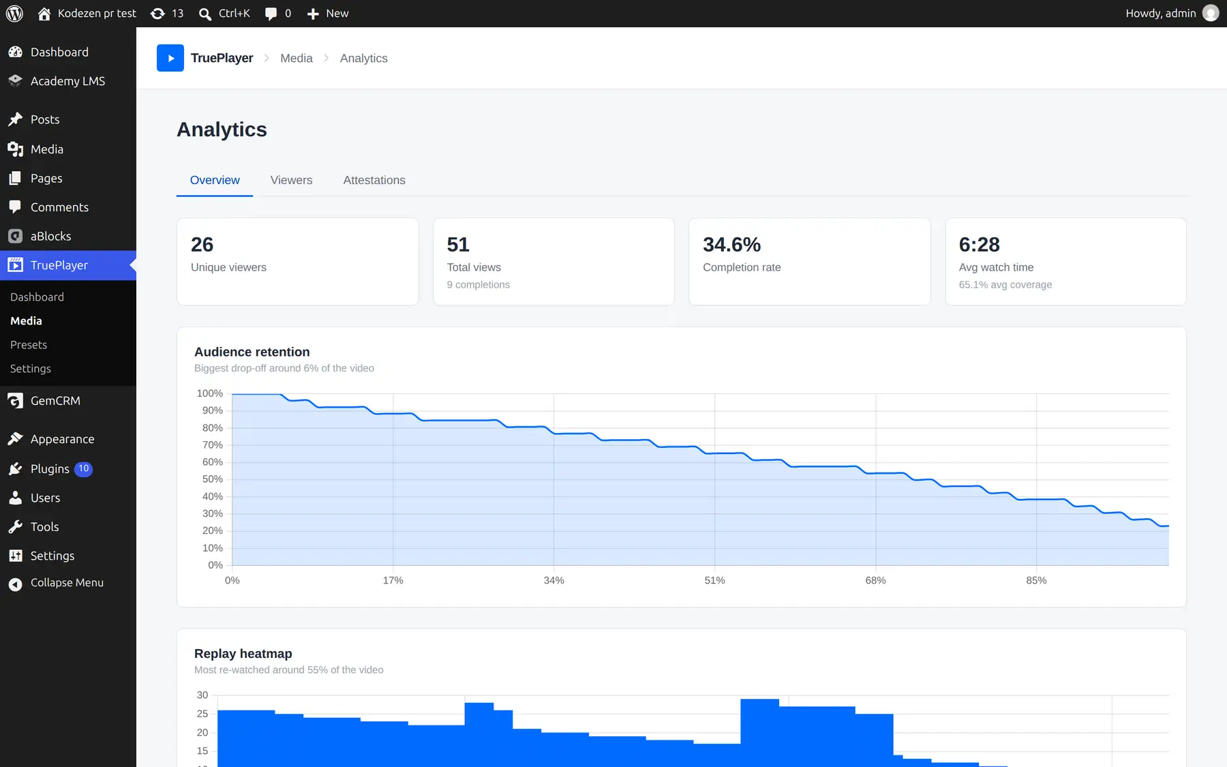Select the Avg watch time card

click(1065, 262)
